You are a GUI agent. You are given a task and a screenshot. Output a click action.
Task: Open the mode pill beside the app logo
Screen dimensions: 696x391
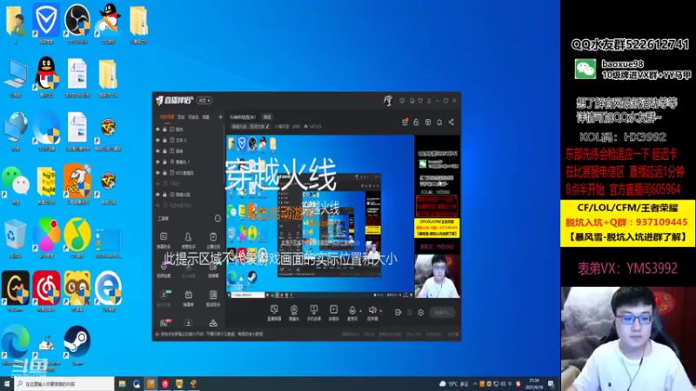point(204,101)
